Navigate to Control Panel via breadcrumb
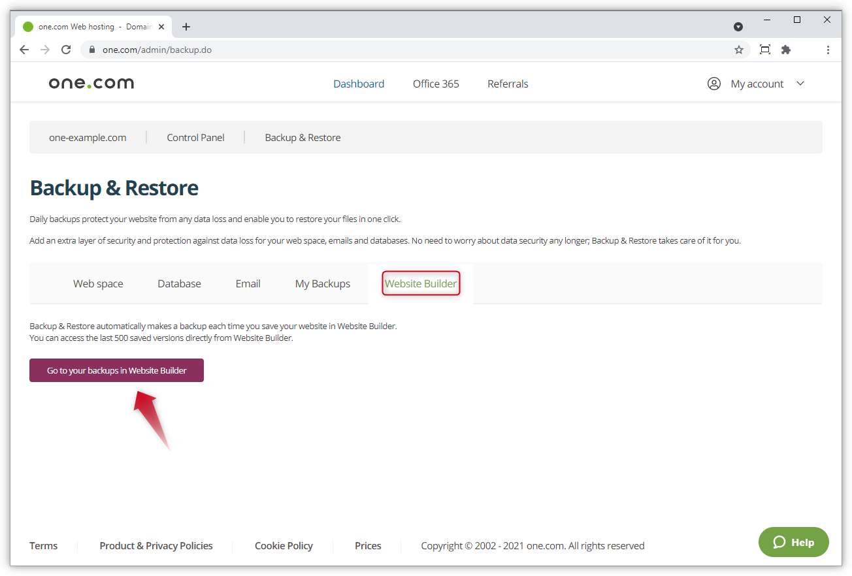Viewport: 852px width, 576px height. click(195, 137)
